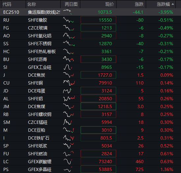Click the 3124 price cell
Screen dimensions: 181x173
click(98, 91)
